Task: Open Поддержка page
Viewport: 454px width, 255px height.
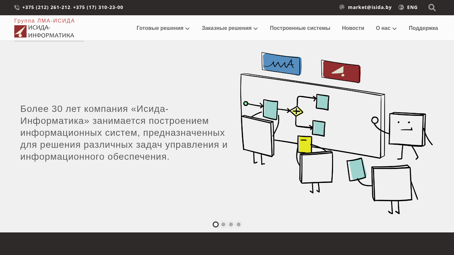Action: tap(423, 28)
